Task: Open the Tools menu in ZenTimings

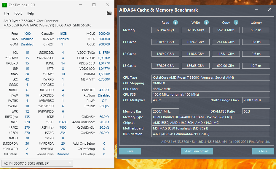Action: [18, 13]
